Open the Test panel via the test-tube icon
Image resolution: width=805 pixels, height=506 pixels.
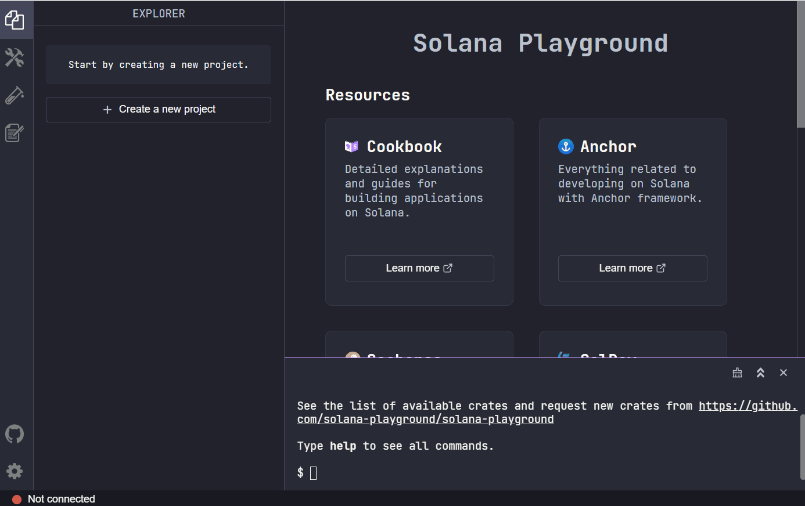click(x=15, y=95)
